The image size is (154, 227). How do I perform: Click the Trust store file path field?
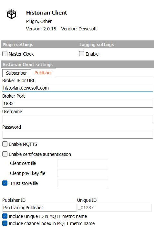click(x=83, y=183)
